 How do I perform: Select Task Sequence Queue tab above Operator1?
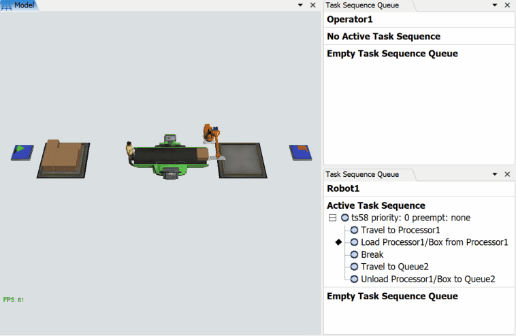(362, 5)
